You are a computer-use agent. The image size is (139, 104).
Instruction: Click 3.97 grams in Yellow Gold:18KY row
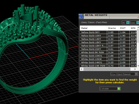coord(113,42)
